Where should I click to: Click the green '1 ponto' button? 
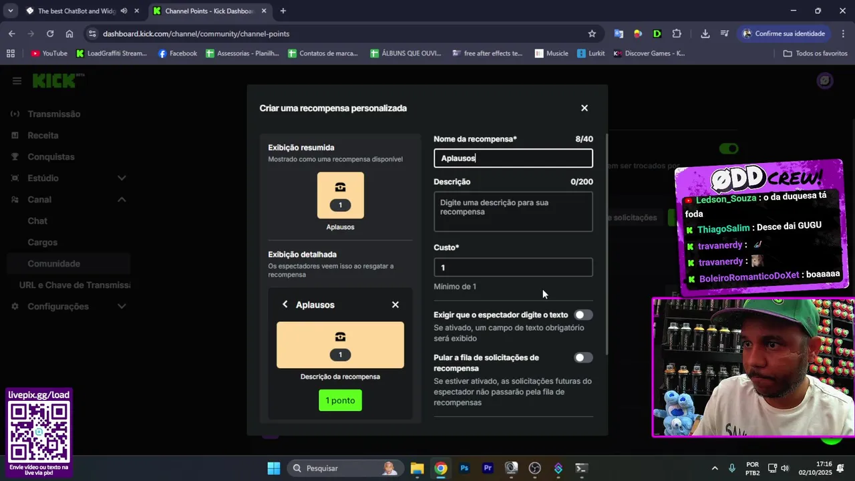[x=341, y=400]
